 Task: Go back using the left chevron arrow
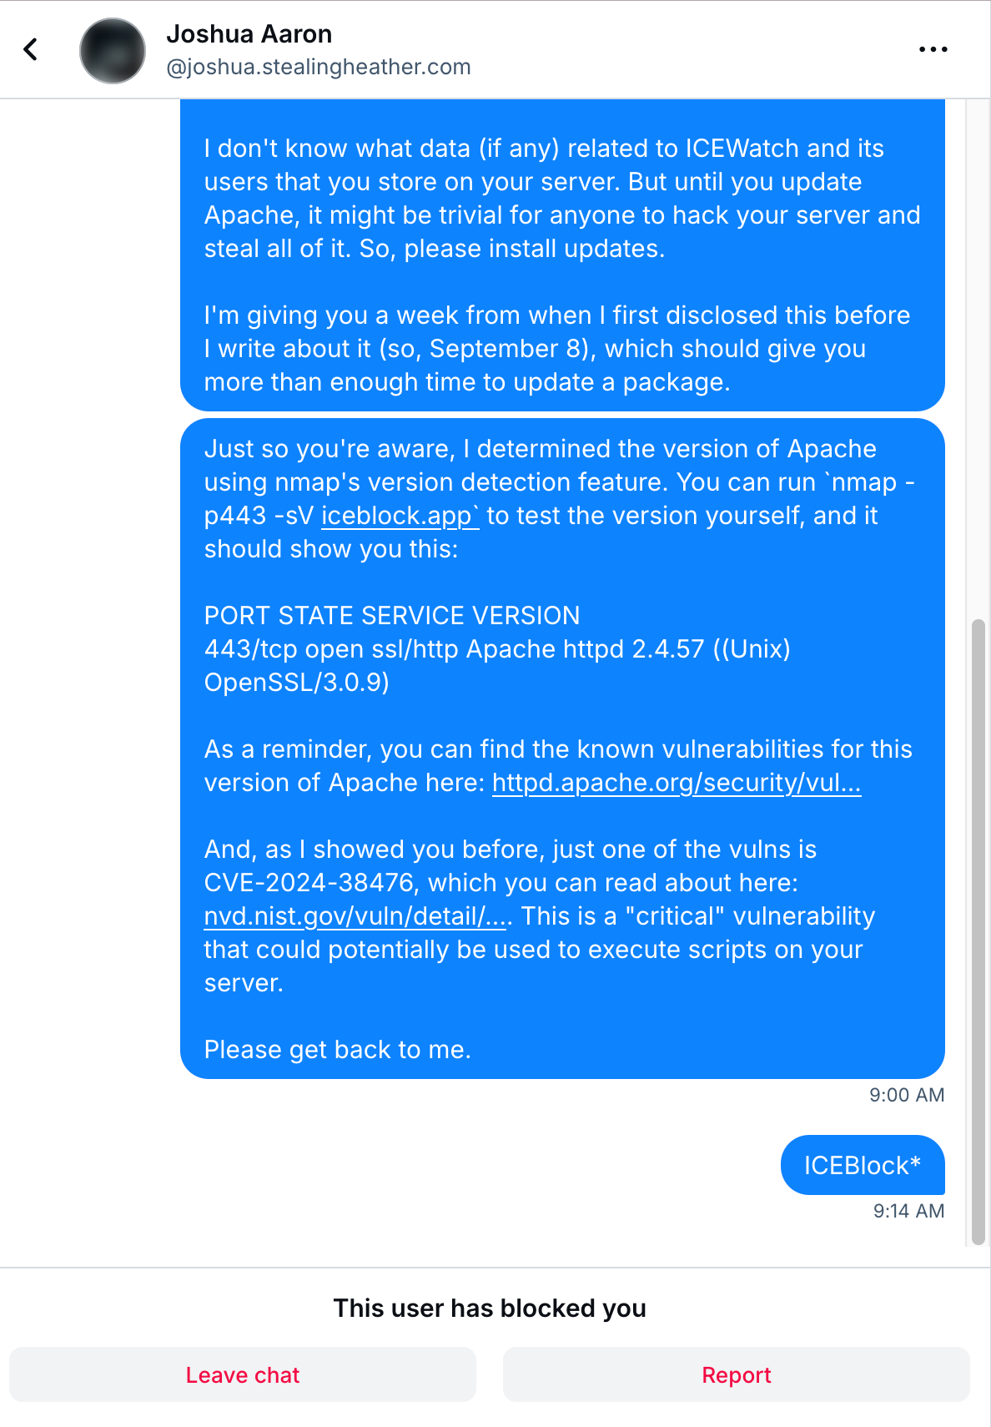pos(31,49)
